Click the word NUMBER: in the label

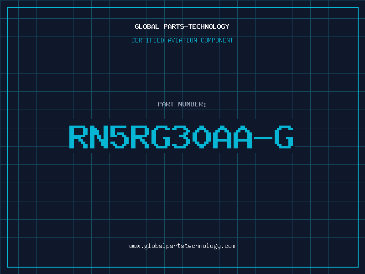192,104
